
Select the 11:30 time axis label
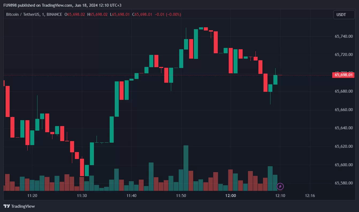coord(82,196)
